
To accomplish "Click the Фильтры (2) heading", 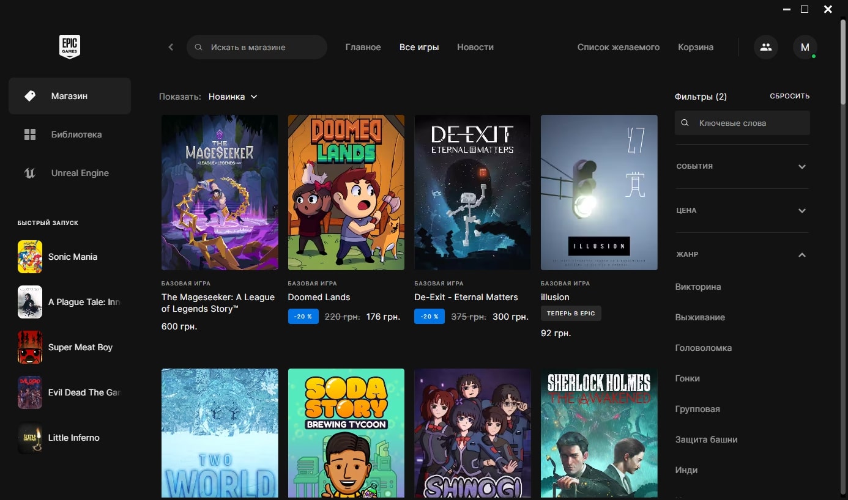I will tap(701, 97).
